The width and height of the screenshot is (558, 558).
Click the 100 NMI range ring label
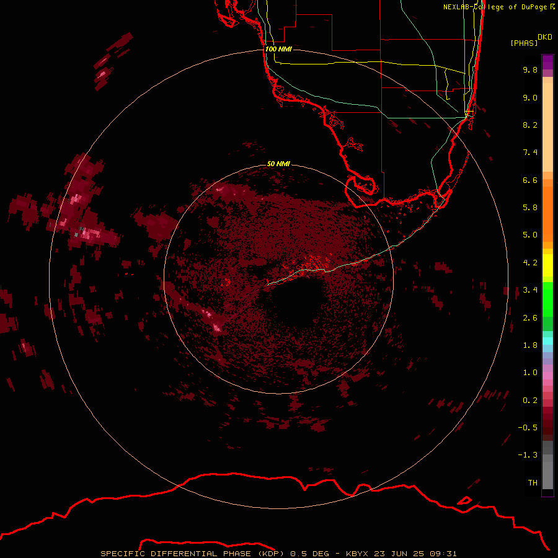pyautogui.click(x=278, y=49)
